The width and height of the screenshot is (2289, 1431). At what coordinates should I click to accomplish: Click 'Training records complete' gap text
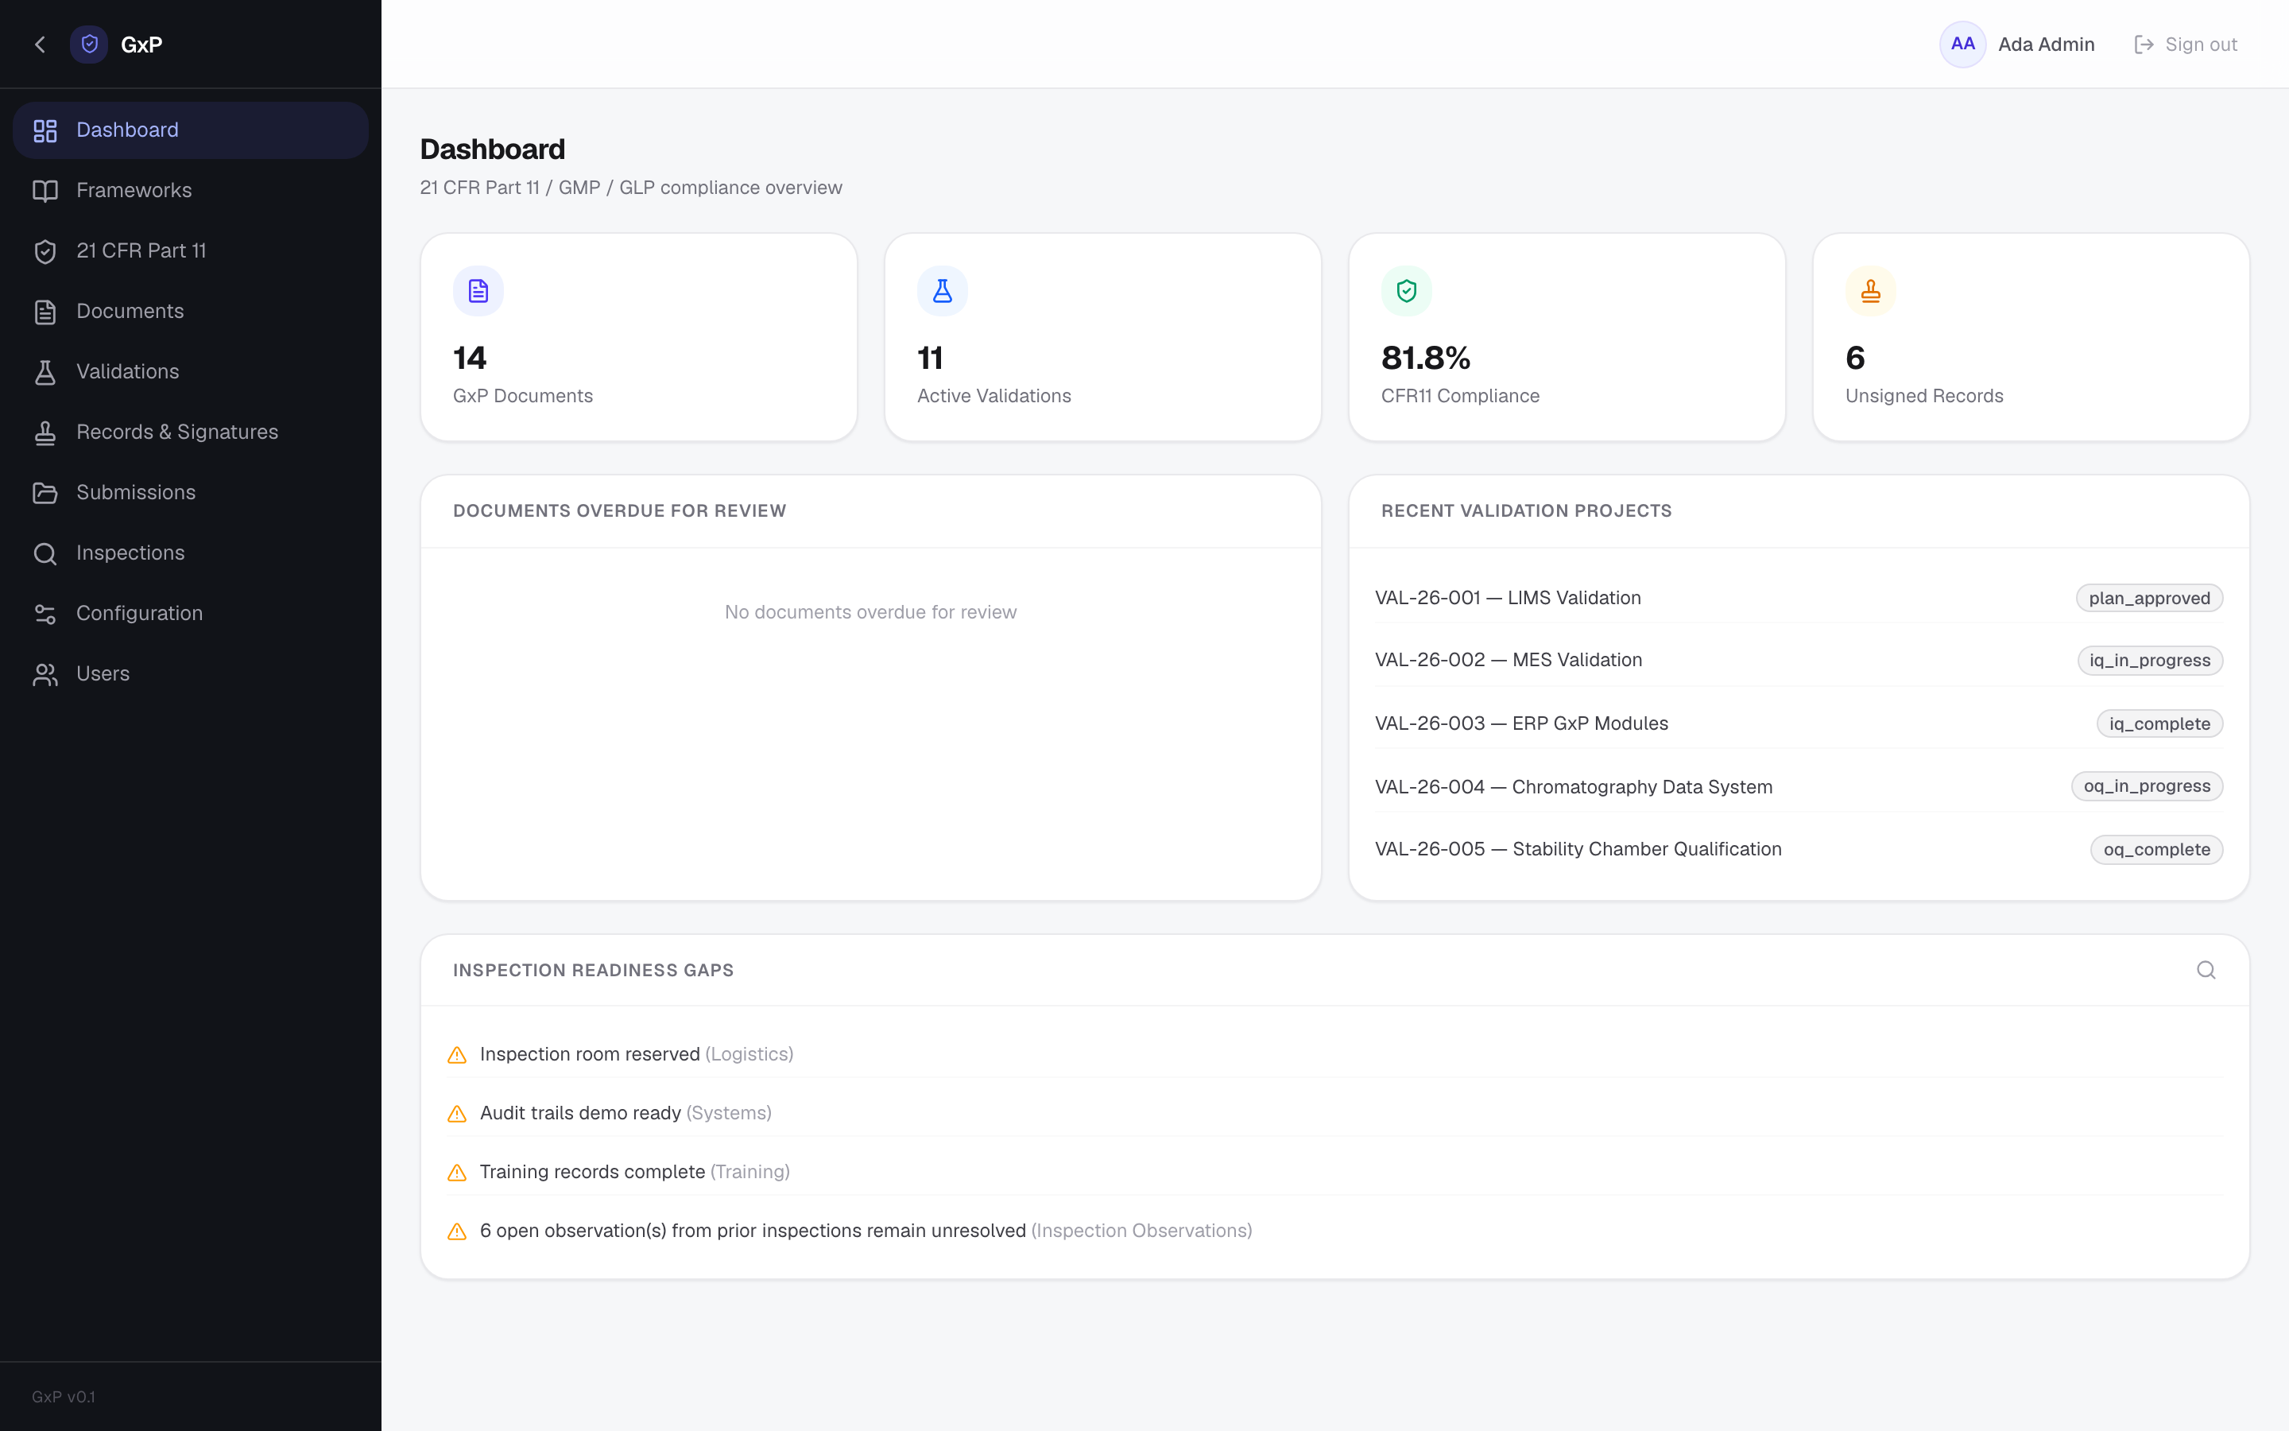pos(592,1172)
